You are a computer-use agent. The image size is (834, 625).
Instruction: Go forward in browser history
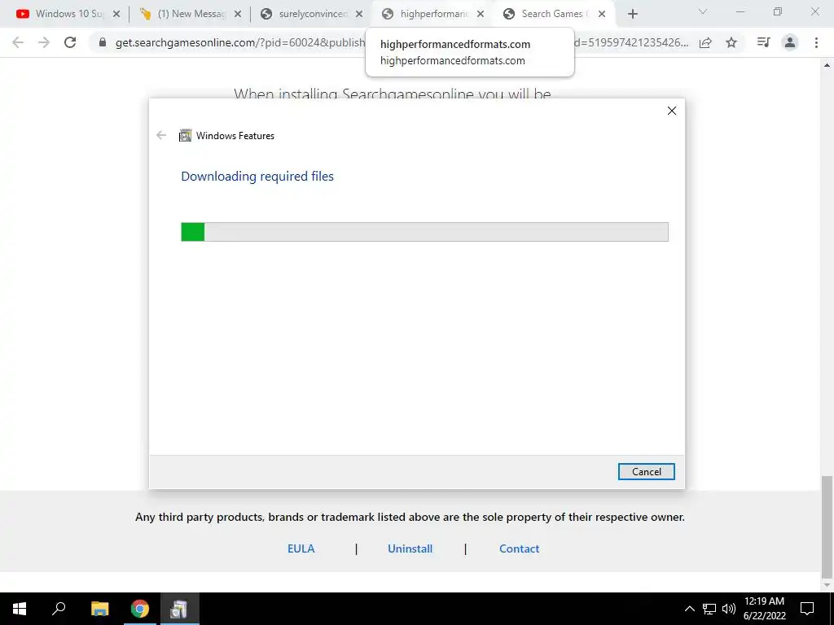(44, 42)
